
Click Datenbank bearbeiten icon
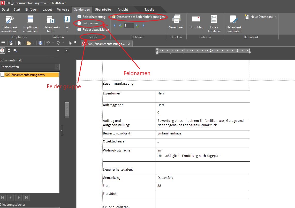[x=234, y=24]
